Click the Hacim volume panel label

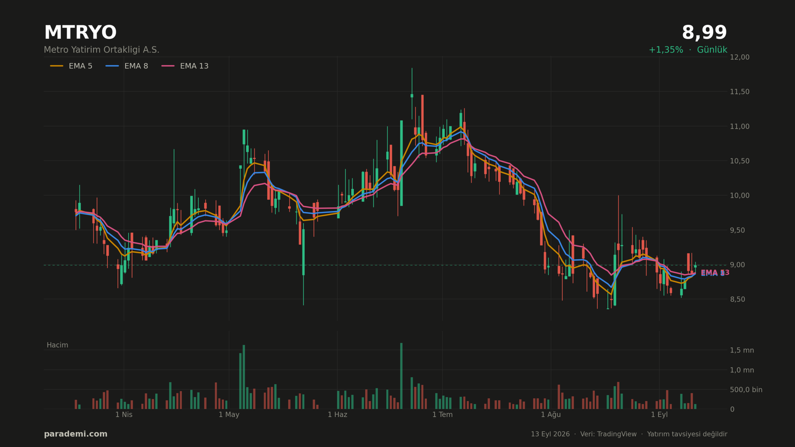[x=58, y=345]
